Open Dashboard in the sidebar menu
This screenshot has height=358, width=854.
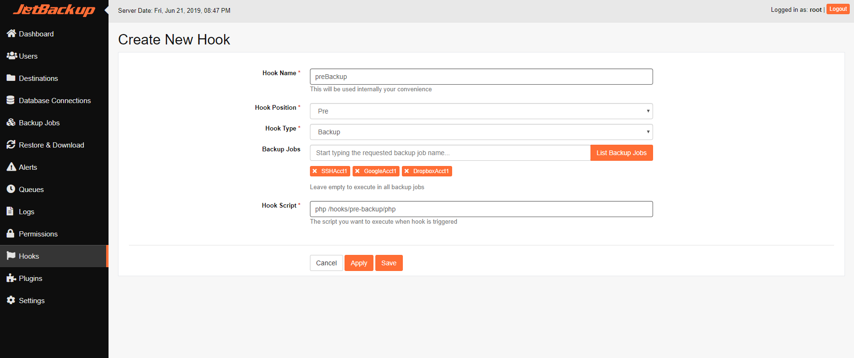coord(54,34)
